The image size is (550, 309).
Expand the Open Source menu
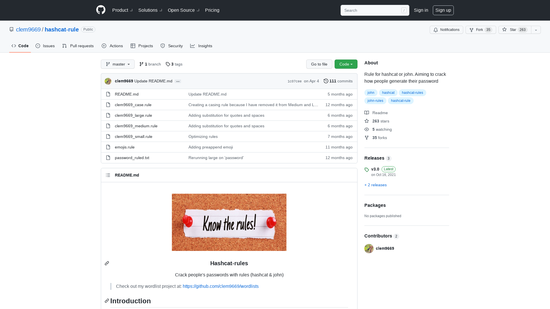[184, 10]
